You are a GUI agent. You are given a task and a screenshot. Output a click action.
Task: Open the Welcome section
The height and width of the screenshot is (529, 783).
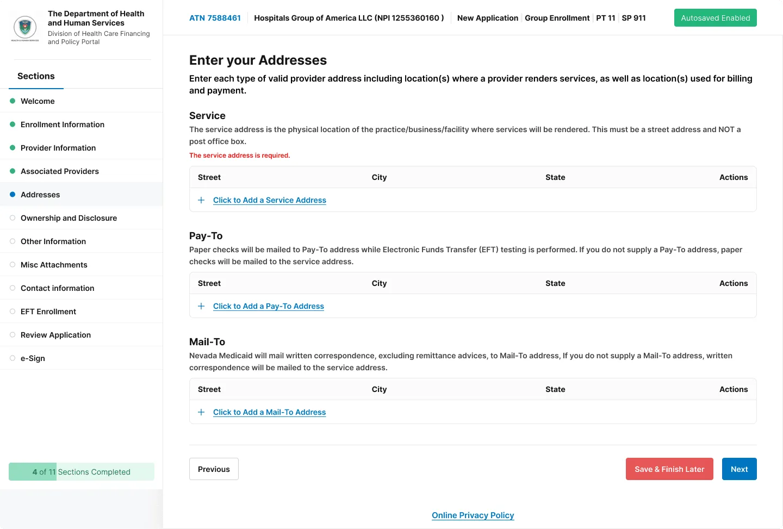(x=82, y=101)
